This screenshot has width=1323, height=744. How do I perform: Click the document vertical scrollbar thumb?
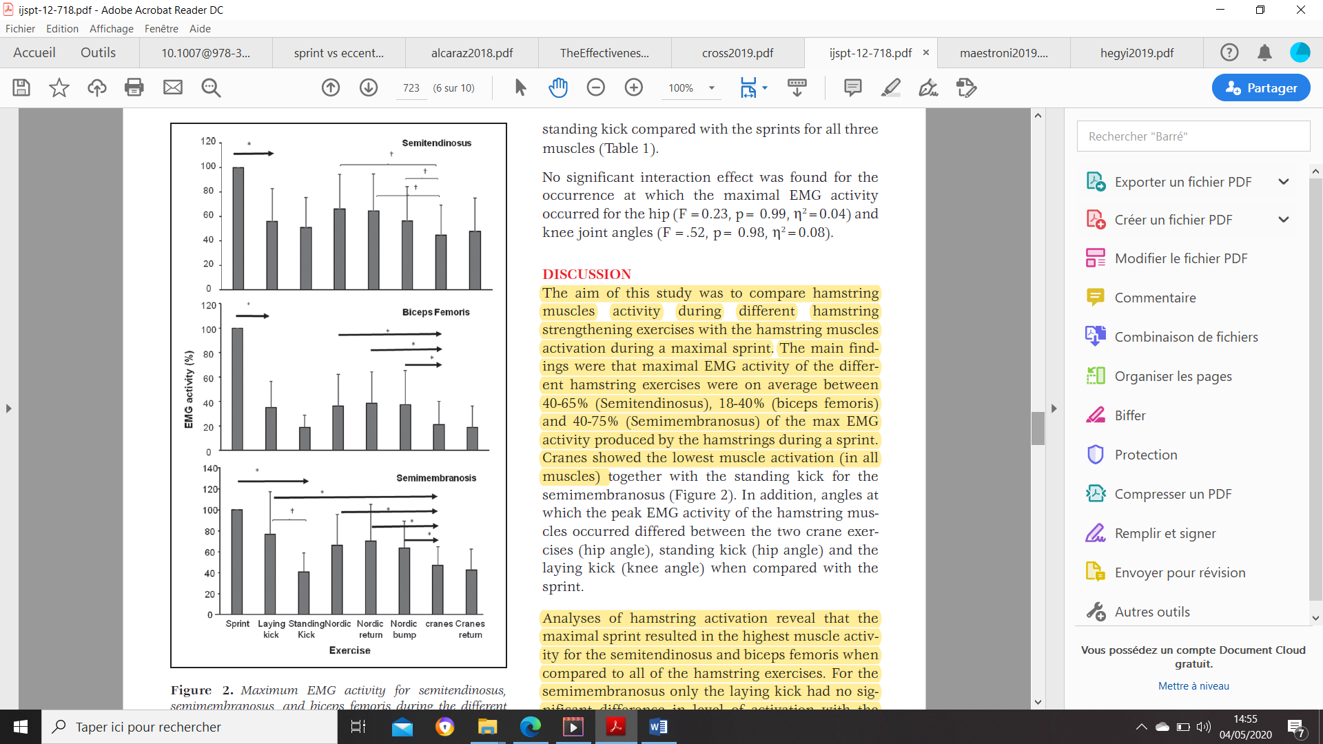1038,428
